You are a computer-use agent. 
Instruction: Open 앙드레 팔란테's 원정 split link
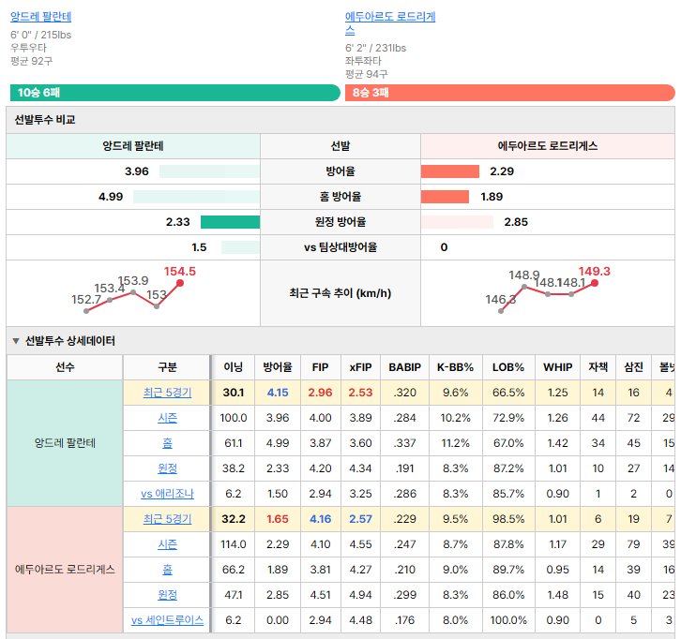[x=167, y=468]
